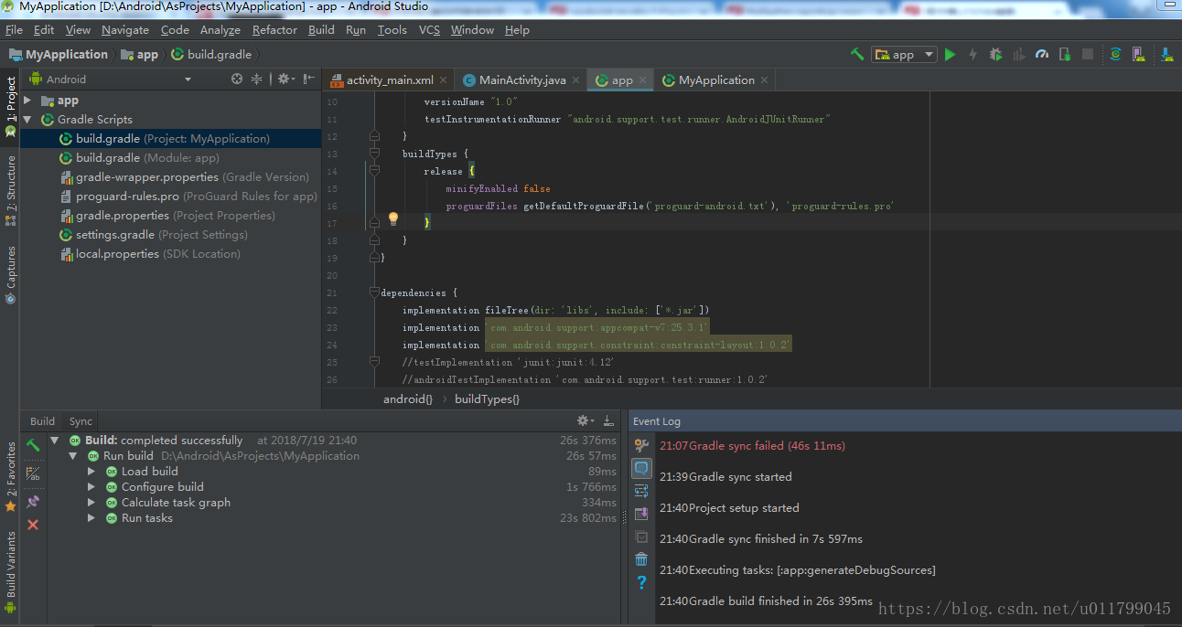Open Project panel gear settings dropdown

(x=285, y=79)
